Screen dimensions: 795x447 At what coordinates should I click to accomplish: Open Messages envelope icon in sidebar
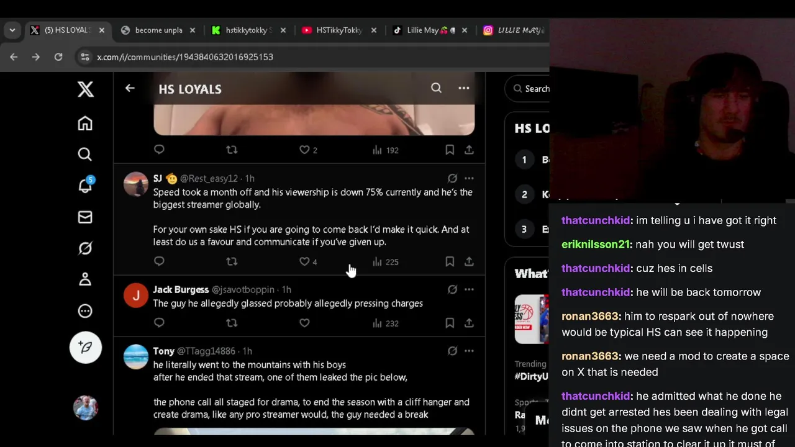(x=85, y=217)
